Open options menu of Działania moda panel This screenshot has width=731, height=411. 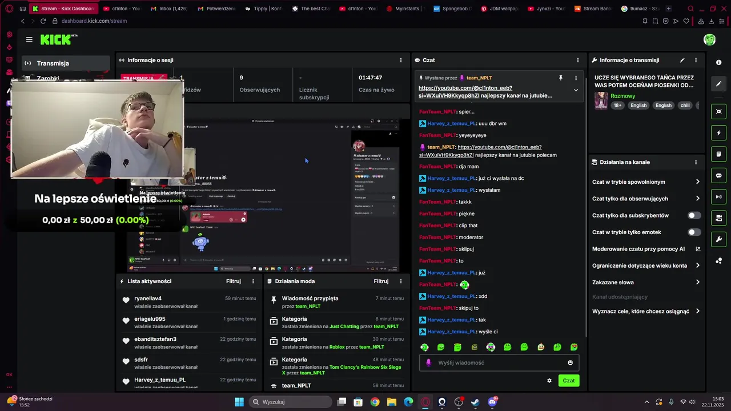(400, 281)
